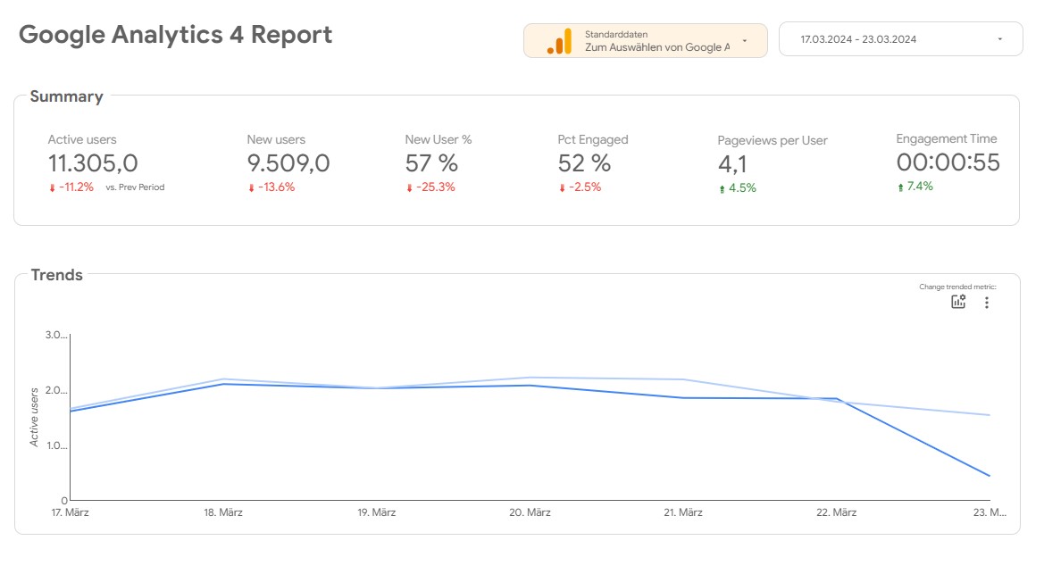Click the 1.0... y-axis tick label

click(x=56, y=445)
